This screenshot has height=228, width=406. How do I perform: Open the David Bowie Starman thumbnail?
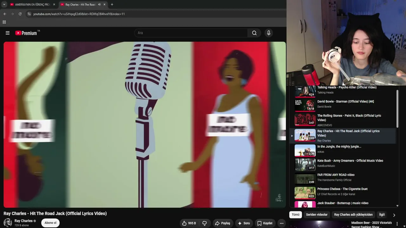click(x=305, y=105)
